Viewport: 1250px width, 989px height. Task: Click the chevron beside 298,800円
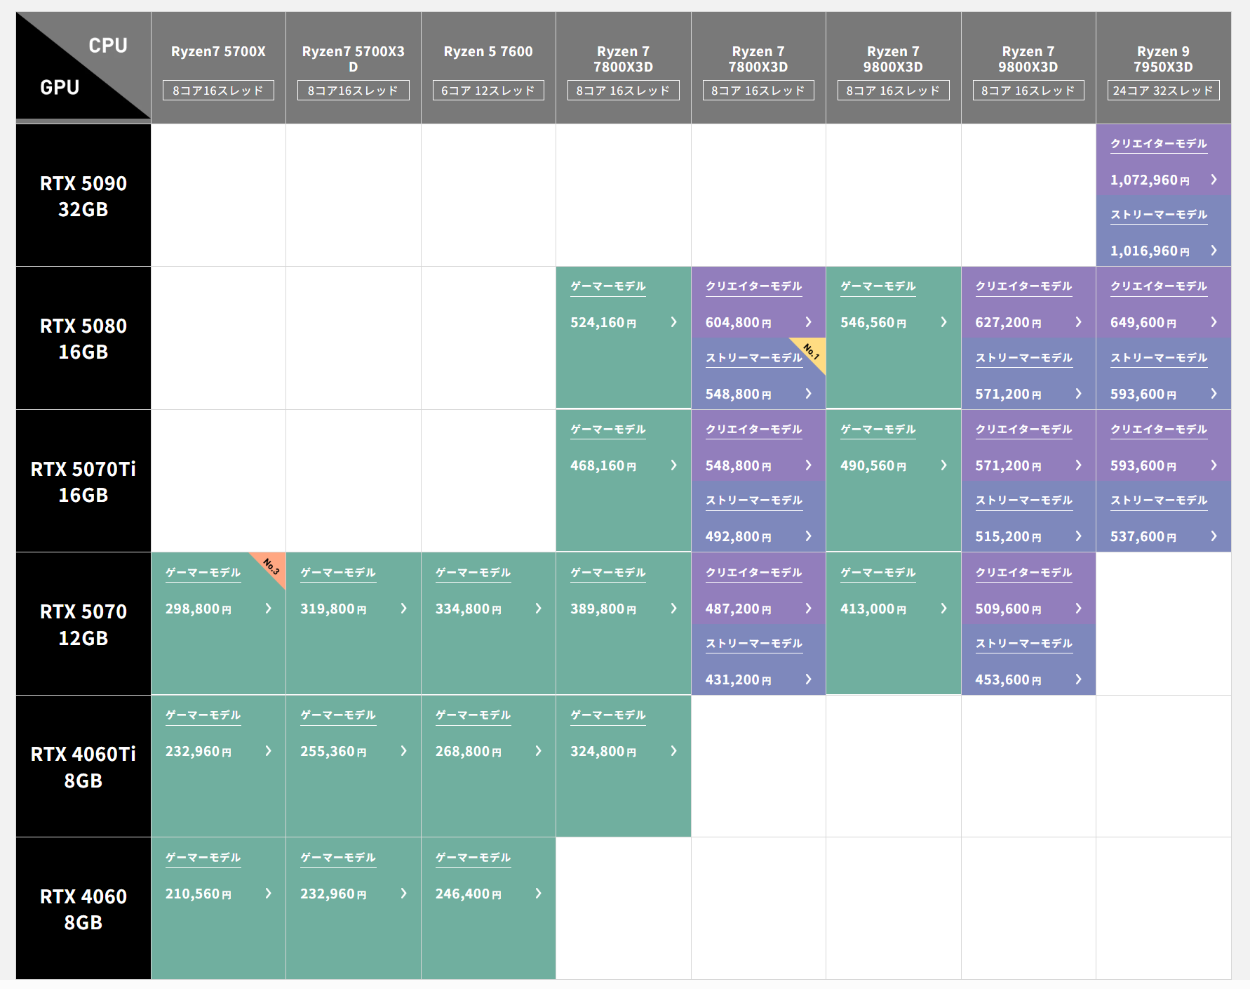coord(268,609)
